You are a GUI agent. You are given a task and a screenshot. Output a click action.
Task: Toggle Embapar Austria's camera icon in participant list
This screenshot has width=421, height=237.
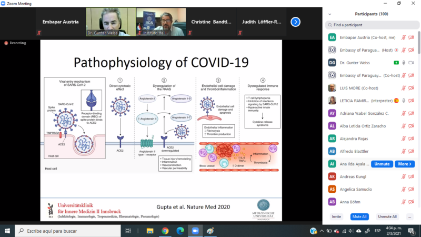pos(411,37)
